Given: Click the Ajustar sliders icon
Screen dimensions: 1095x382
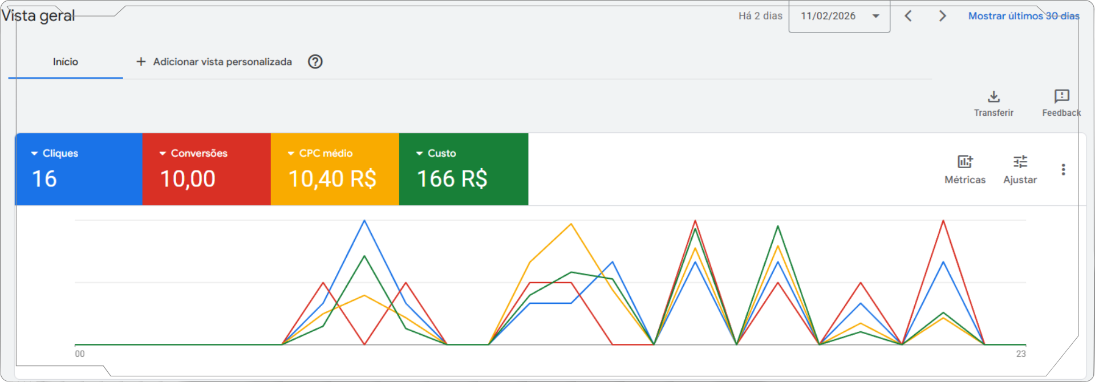Looking at the screenshot, I should coord(1020,162).
